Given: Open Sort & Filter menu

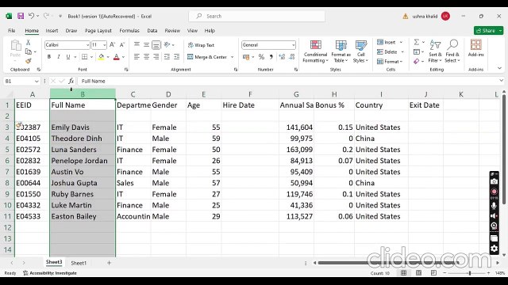Looking at the screenshot, I should click(x=435, y=51).
